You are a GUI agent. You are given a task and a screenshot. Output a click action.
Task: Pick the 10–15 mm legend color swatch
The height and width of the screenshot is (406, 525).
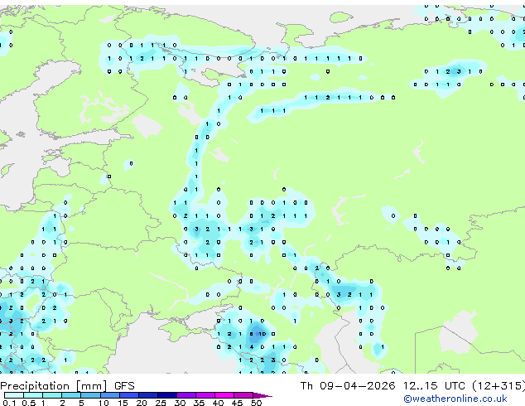tap(109, 395)
